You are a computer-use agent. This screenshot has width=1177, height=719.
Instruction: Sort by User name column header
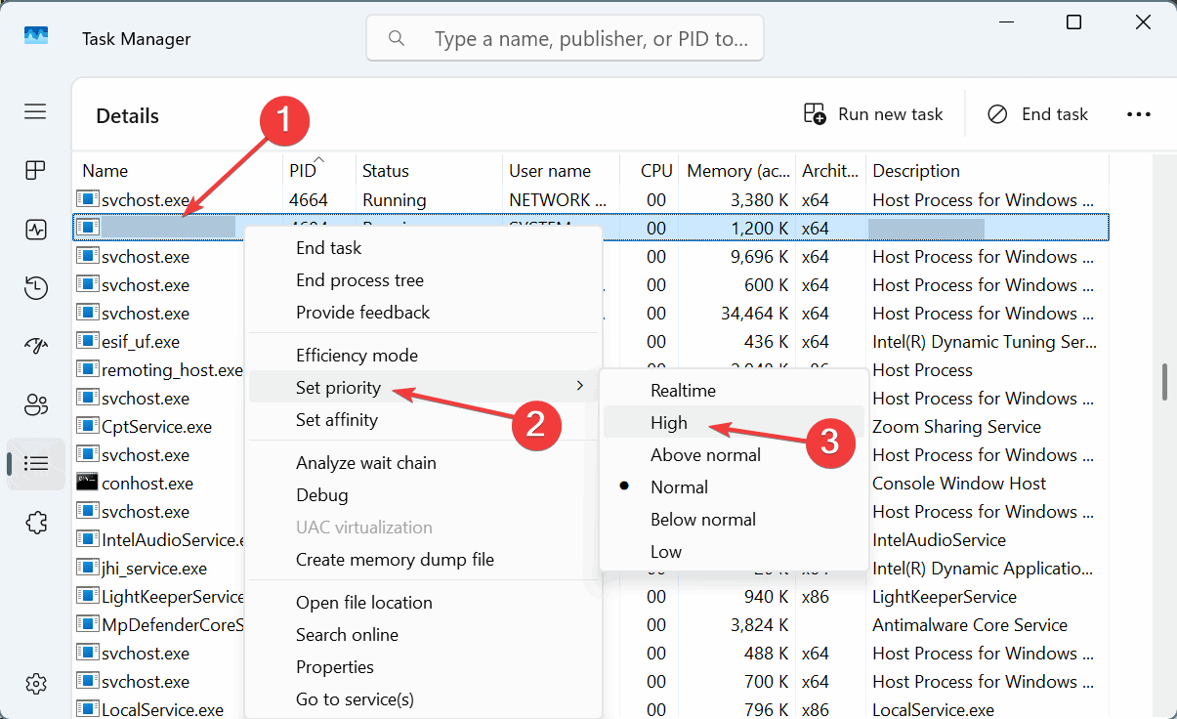click(x=561, y=171)
